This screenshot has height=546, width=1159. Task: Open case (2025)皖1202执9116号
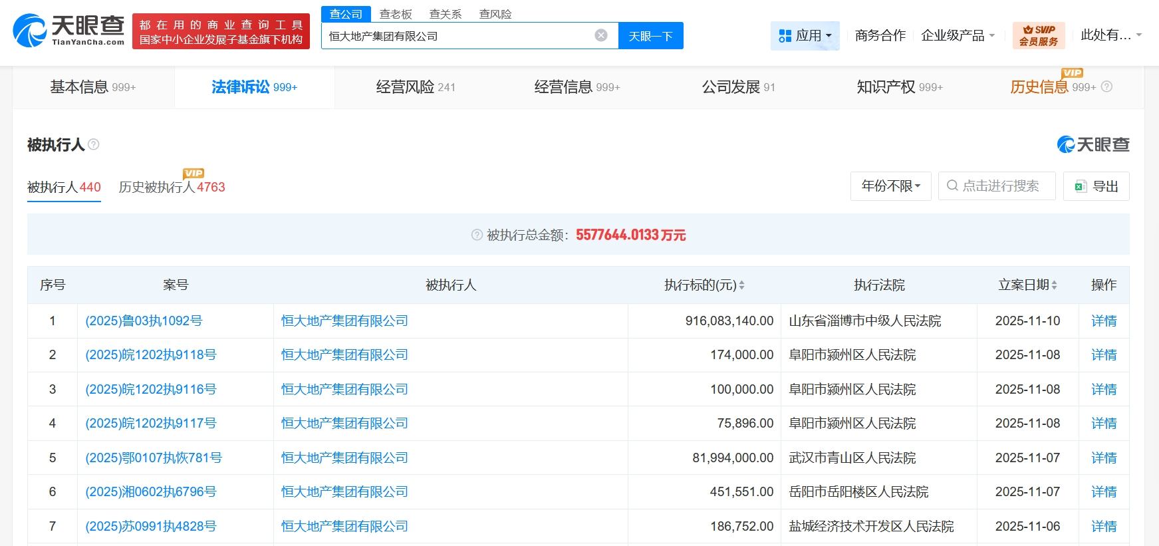pos(151,390)
